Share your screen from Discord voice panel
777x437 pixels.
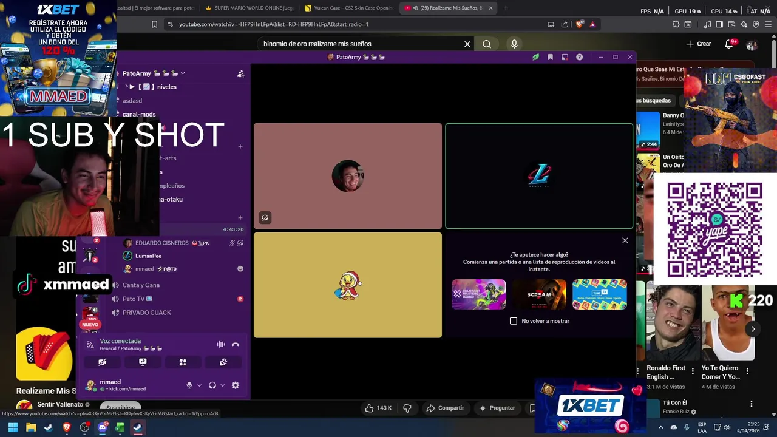(143, 362)
